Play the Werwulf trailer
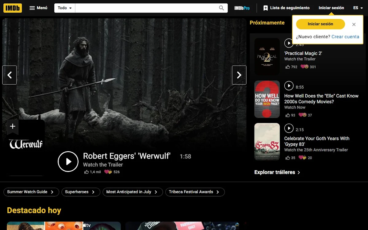 coord(68,162)
